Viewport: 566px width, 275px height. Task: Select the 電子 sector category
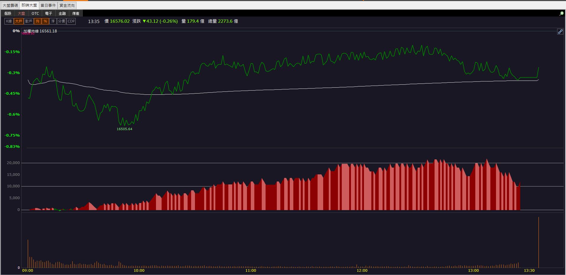click(49, 14)
